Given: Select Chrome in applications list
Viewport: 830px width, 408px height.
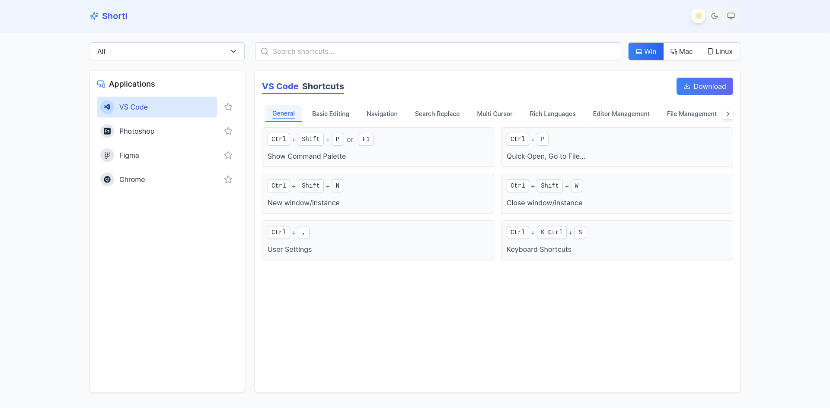Looking at the screenshot, I should 157,179.
